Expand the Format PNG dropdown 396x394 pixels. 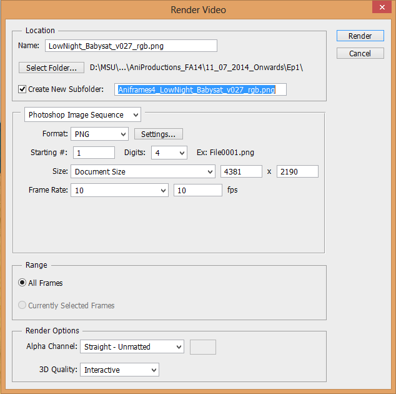99,134
